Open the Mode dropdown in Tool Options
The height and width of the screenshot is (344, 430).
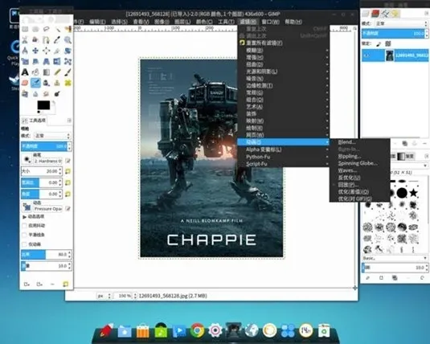[52, 136]
